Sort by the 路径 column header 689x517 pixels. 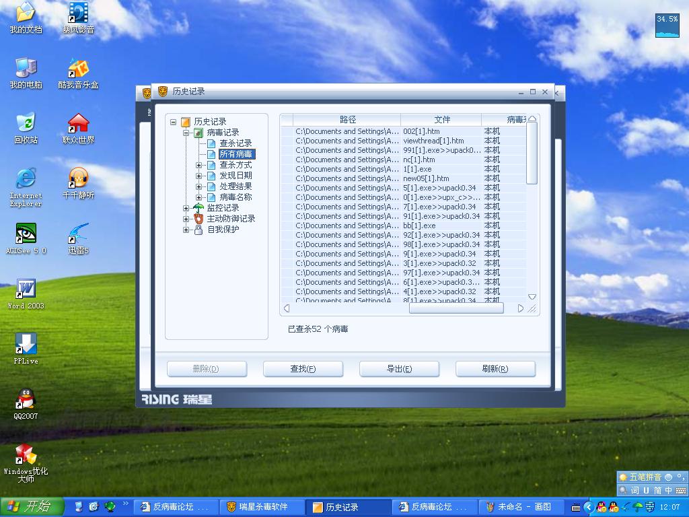tap(347, 120)
